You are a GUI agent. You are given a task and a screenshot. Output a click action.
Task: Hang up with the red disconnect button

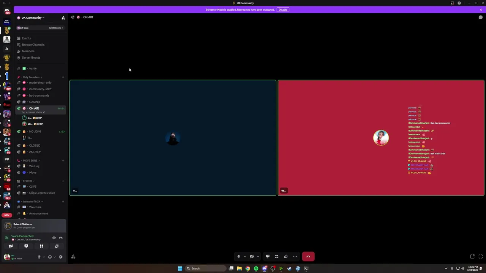click(x=308, y=257)
